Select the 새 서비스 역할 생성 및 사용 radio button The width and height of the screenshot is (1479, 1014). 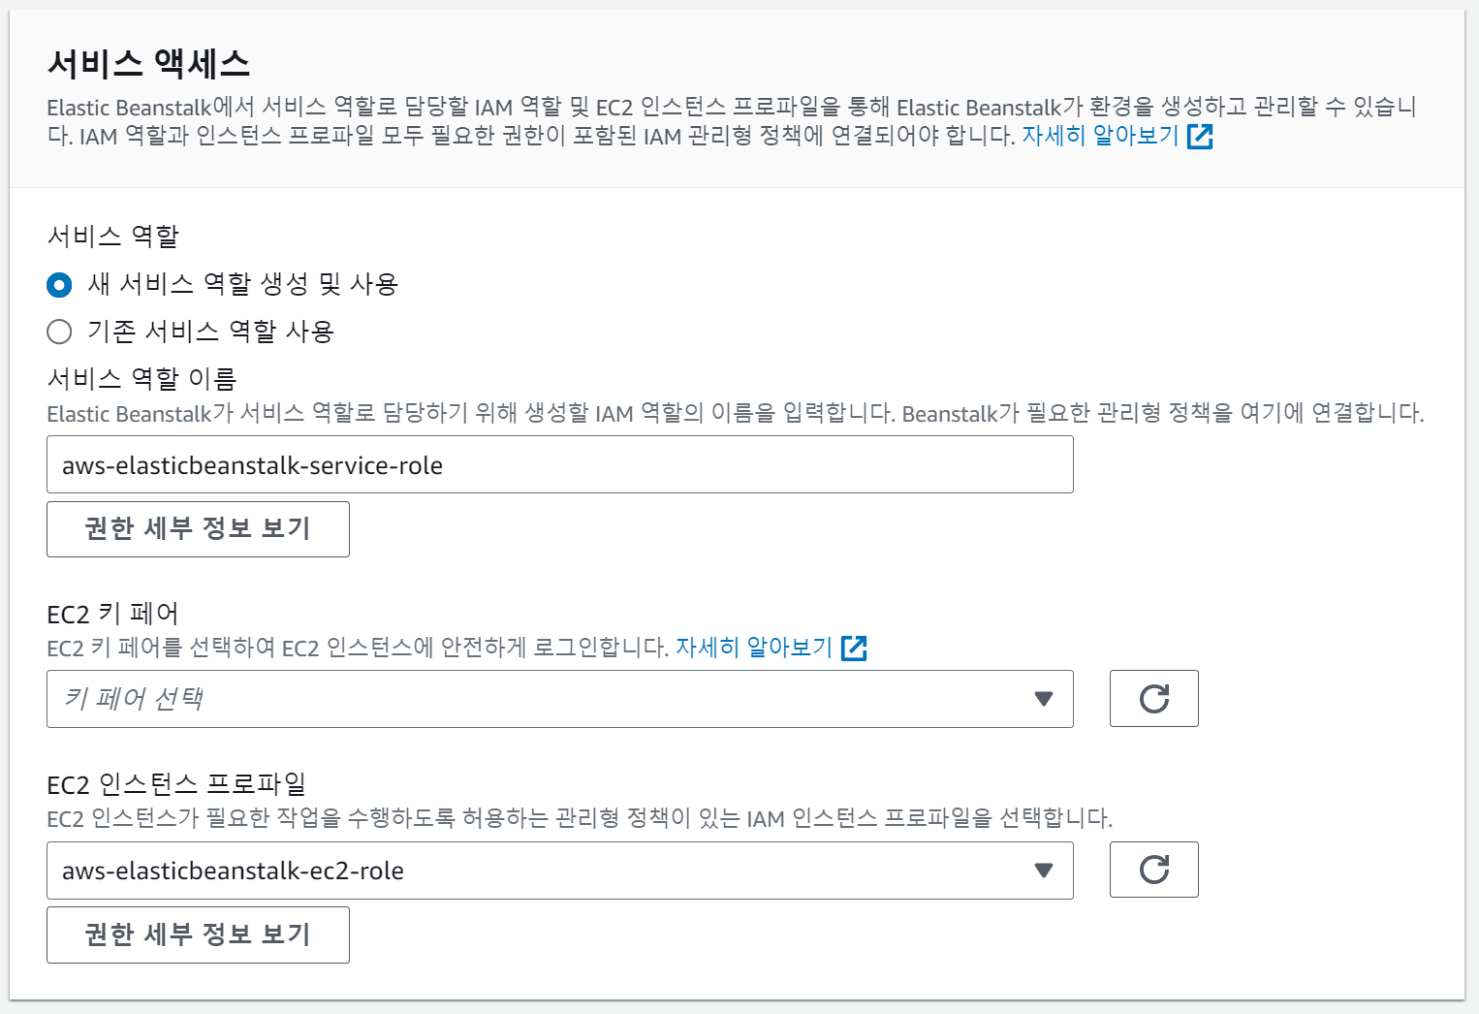coord(59,285)
